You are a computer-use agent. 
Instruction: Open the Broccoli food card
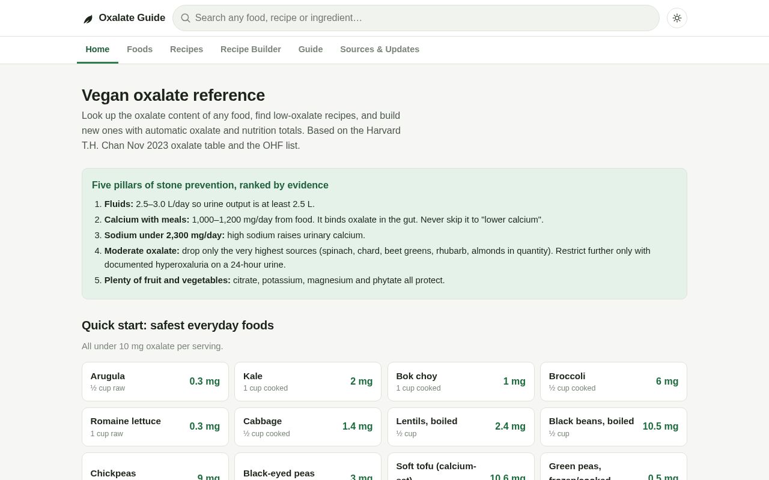coord(613,382)
